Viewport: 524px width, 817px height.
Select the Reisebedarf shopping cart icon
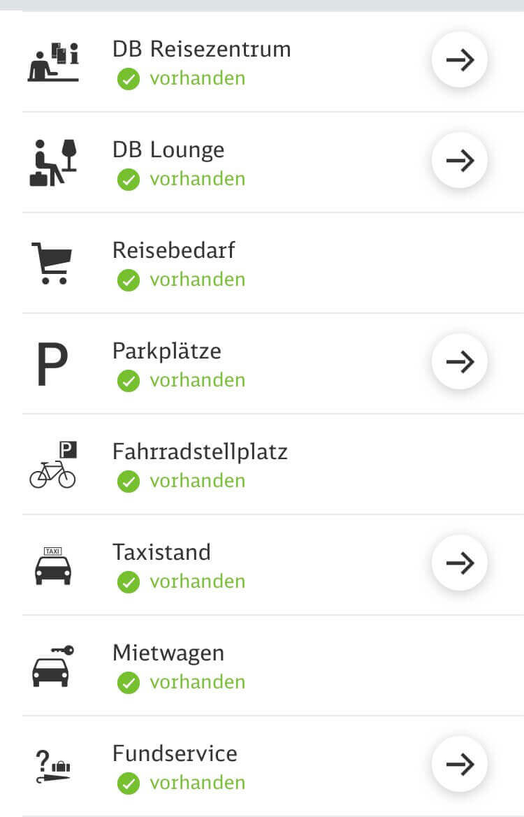point(52,263)
